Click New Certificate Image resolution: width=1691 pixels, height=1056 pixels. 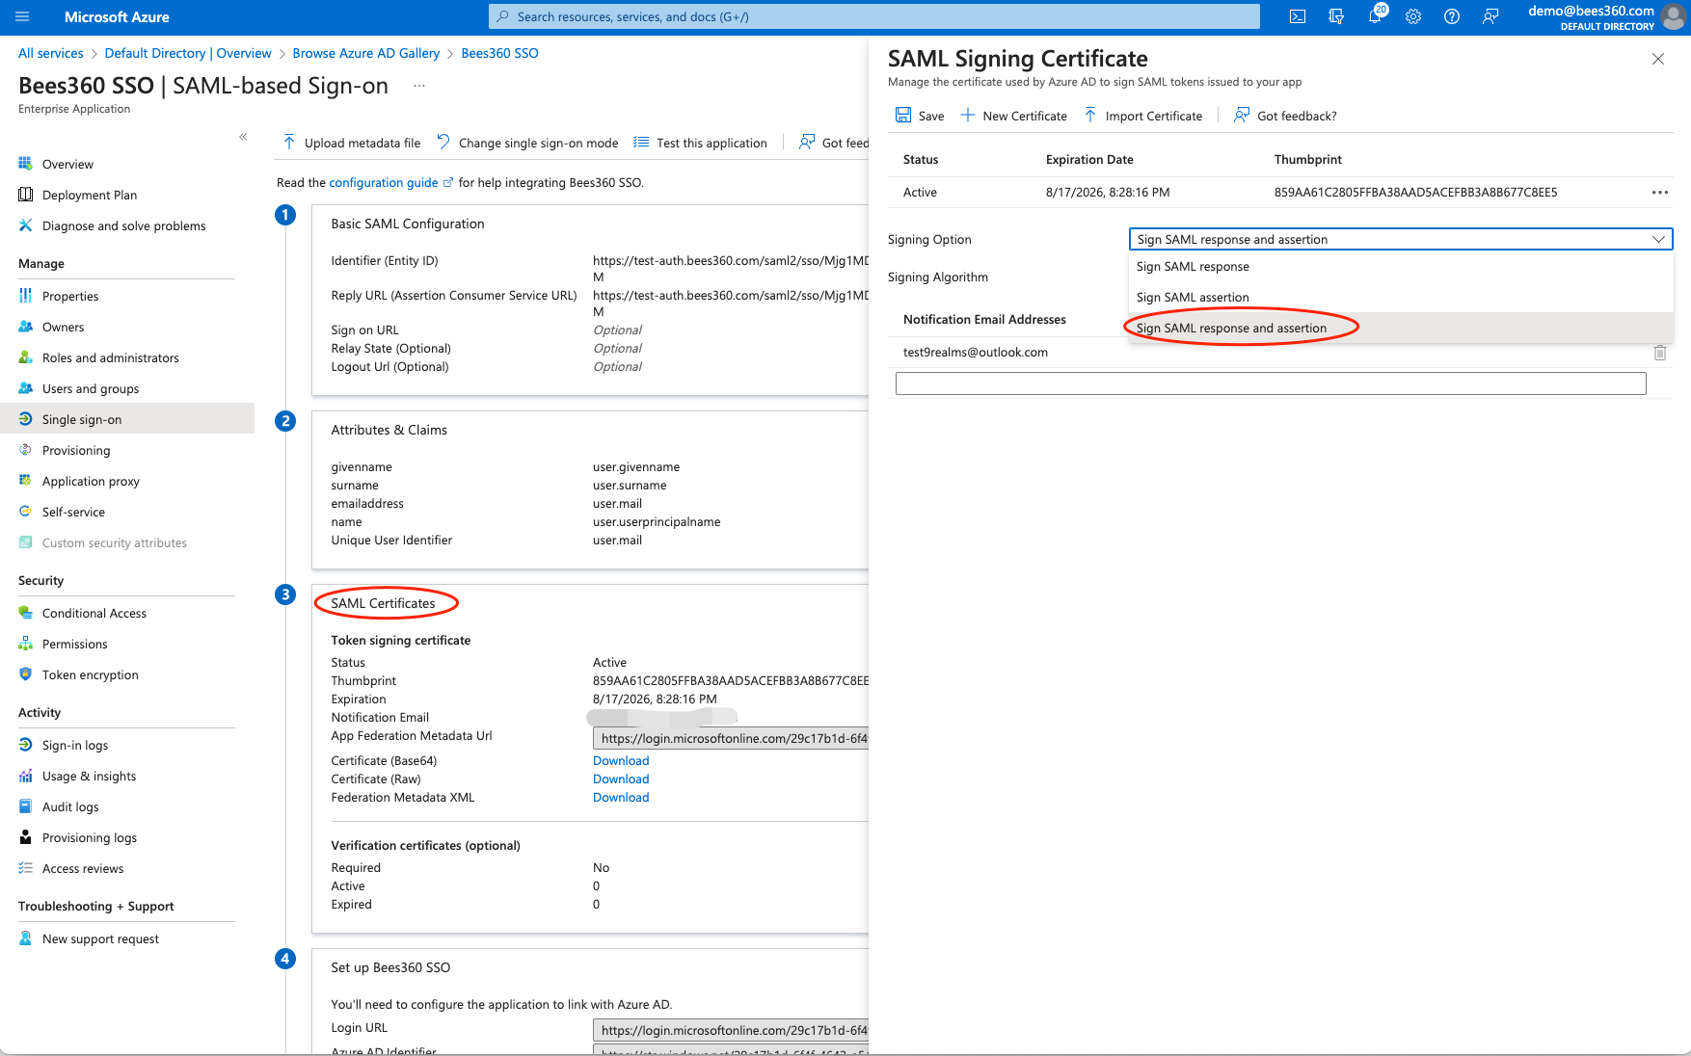1013,116
